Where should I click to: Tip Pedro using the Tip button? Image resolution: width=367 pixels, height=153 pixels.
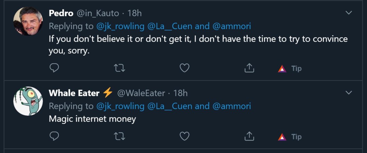[x=290, y=68]
